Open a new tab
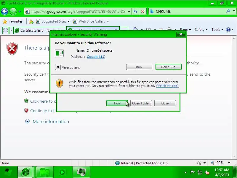237x178 pixels. [x=124, y=29]
